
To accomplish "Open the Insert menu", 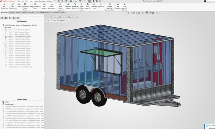I will (x=31, y=1).
